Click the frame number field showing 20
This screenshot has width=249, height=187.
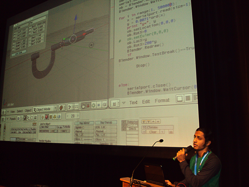(73, 116)
